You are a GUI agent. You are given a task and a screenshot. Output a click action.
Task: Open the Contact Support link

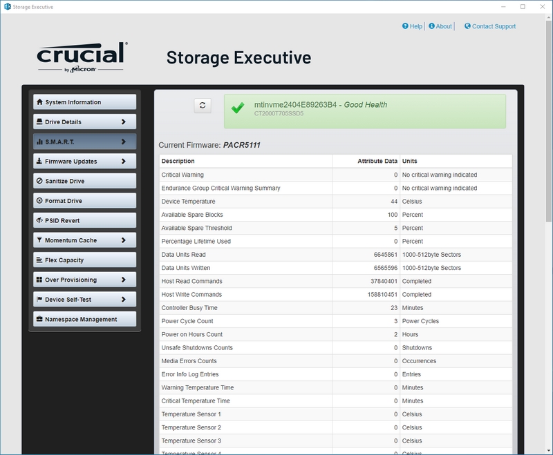click(x=494, y=26)
